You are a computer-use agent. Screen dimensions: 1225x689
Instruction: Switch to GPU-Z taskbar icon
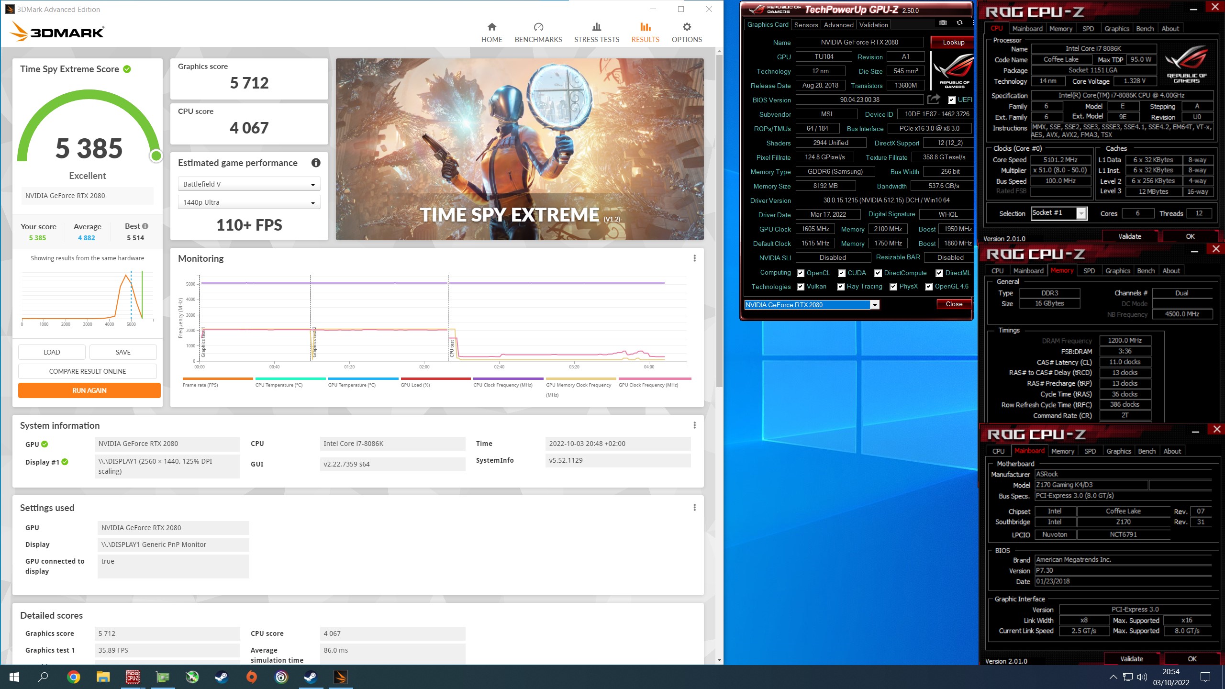(x=163, y=677)
